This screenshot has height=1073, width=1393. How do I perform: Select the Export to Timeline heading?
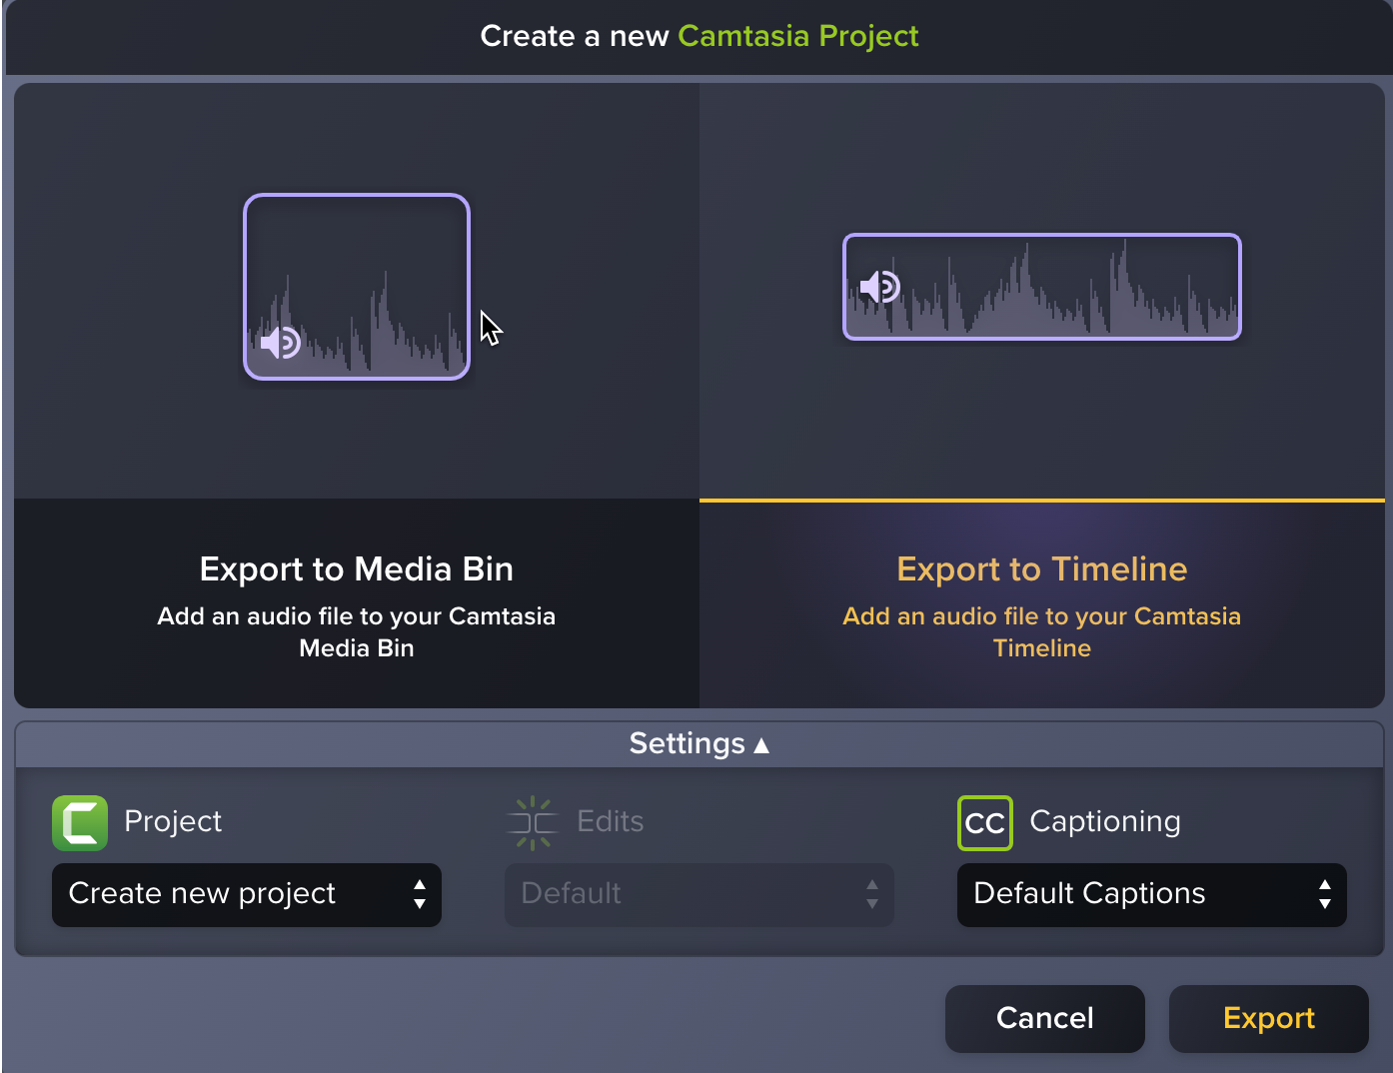coord(1041,568)
